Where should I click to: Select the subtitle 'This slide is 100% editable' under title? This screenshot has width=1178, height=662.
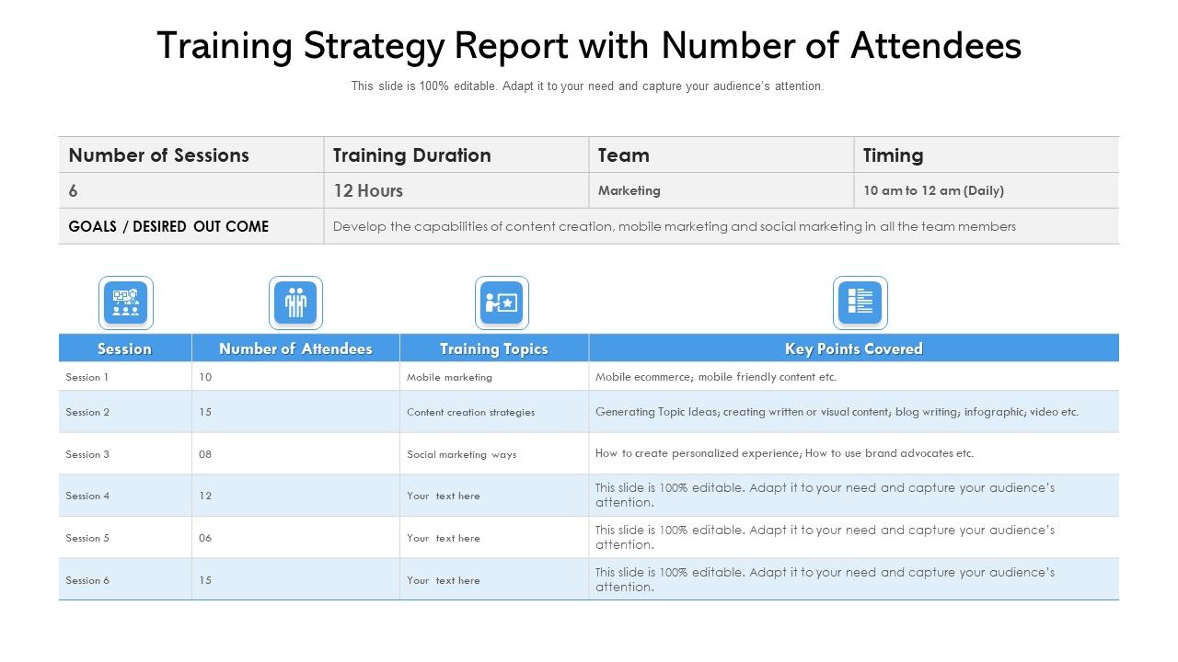pyautogui.click(x=587, y=86)
